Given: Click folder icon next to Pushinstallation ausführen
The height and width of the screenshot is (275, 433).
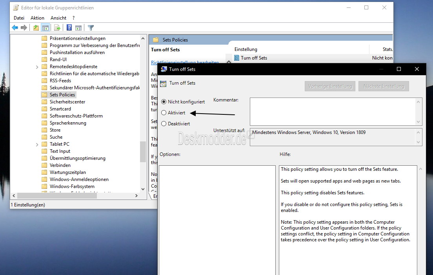Looking at the screenshot, I should pos(44,52).
